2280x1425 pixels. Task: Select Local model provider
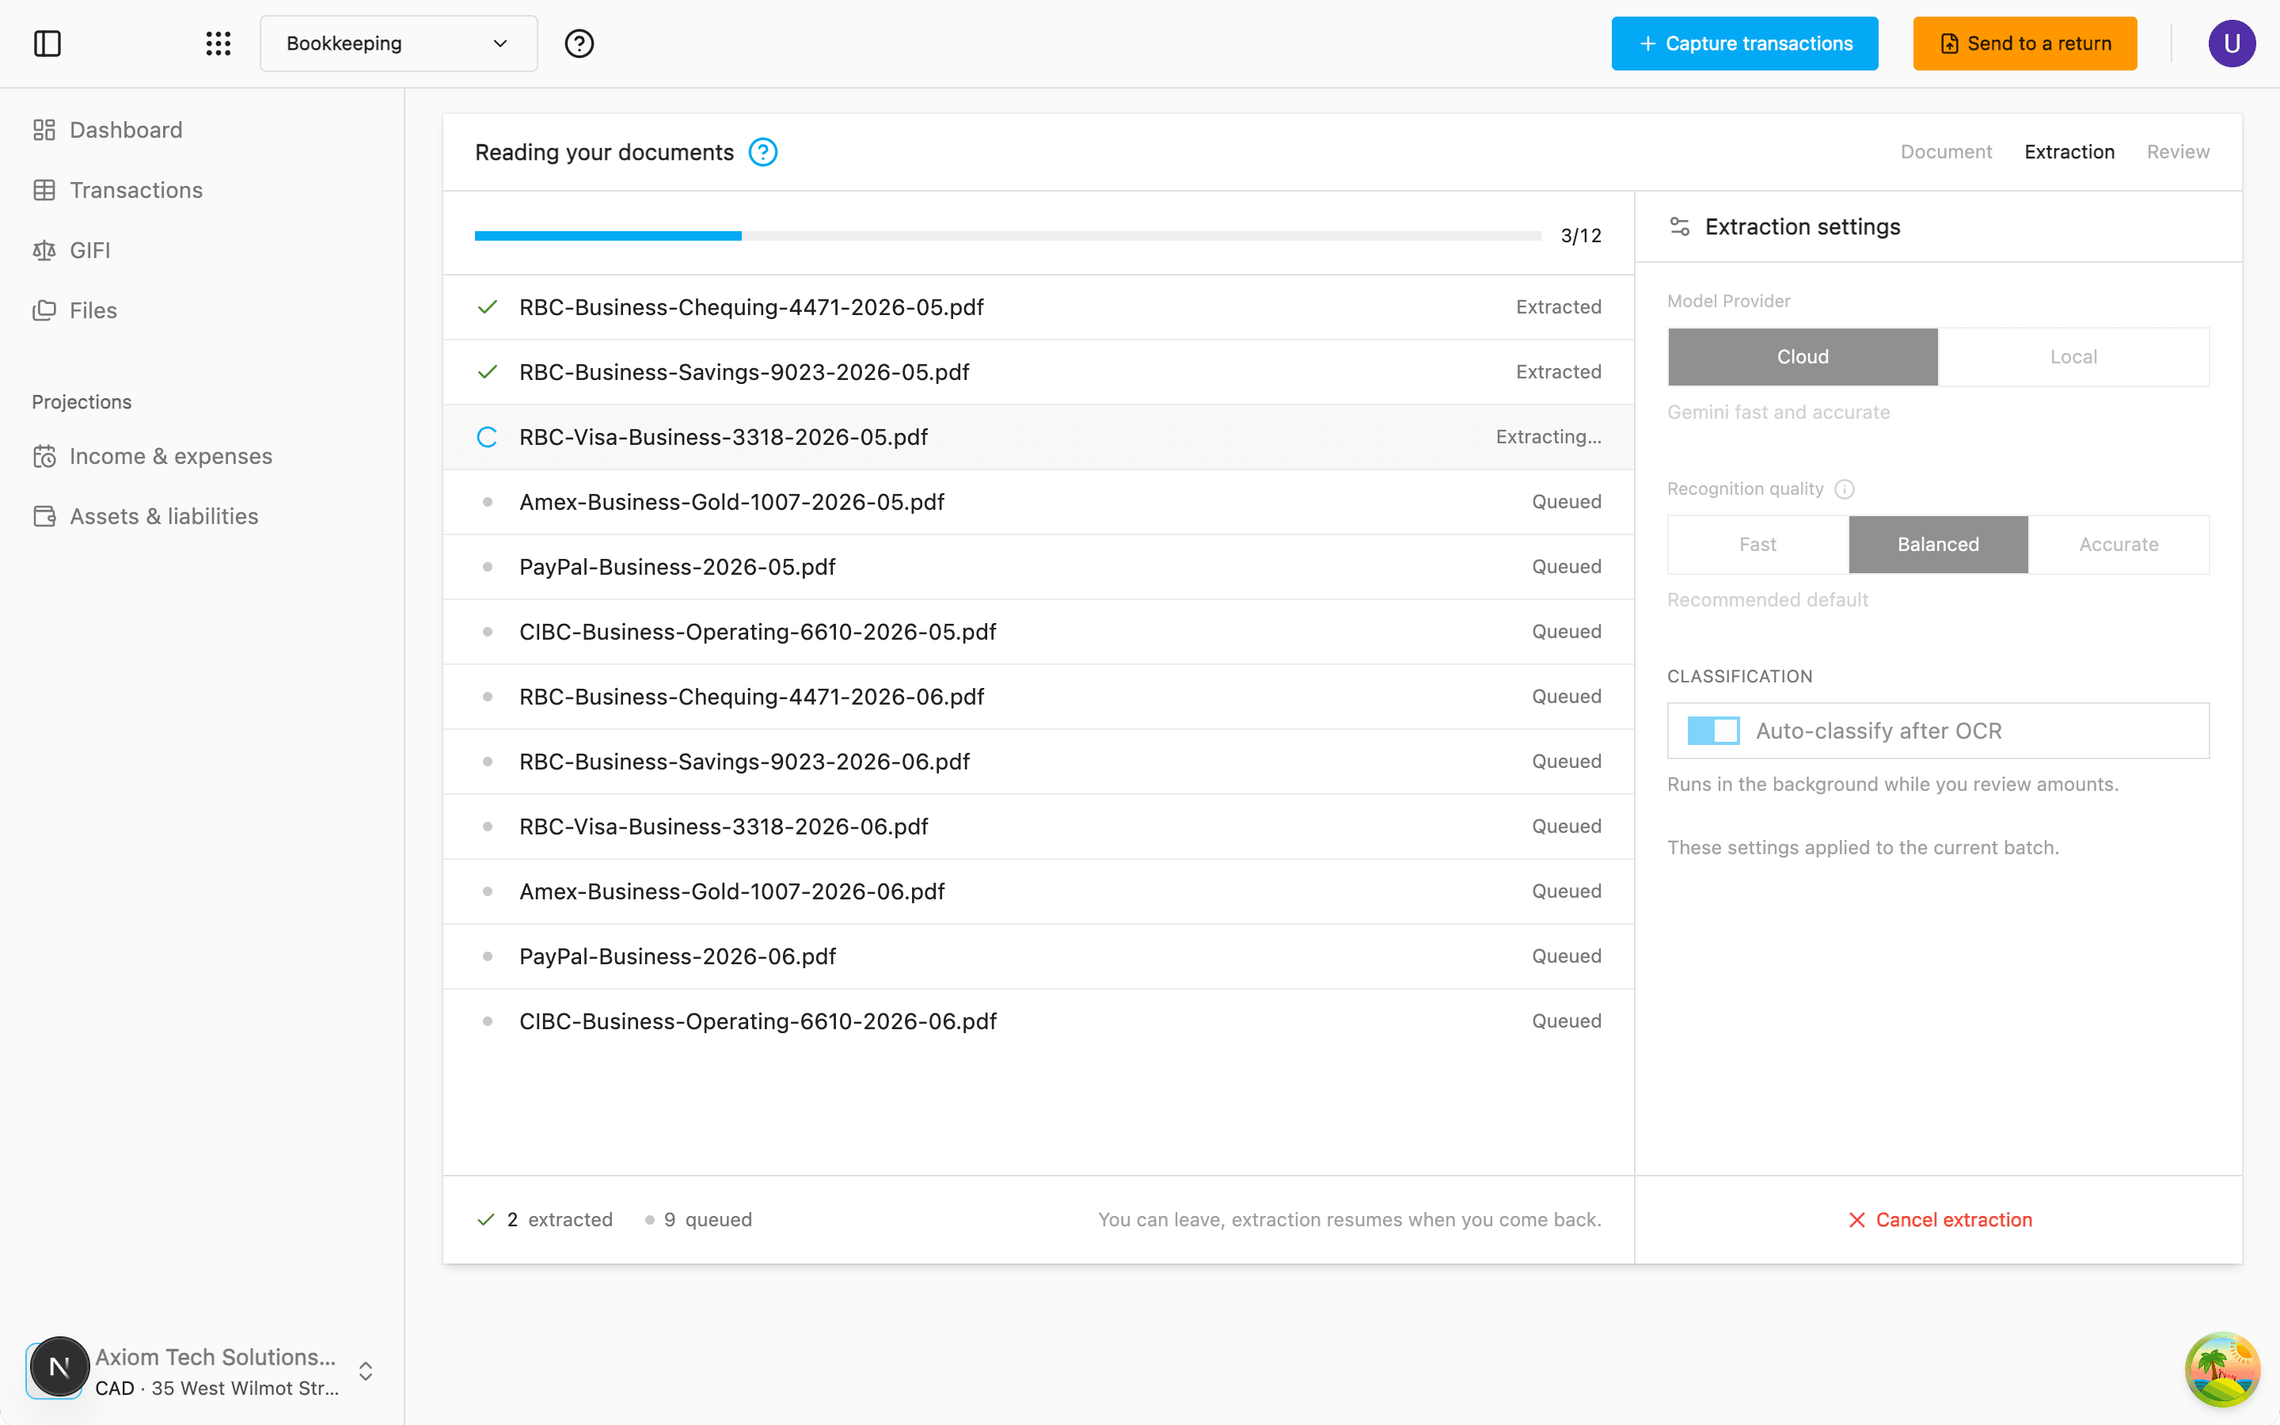coord(2073,357)
